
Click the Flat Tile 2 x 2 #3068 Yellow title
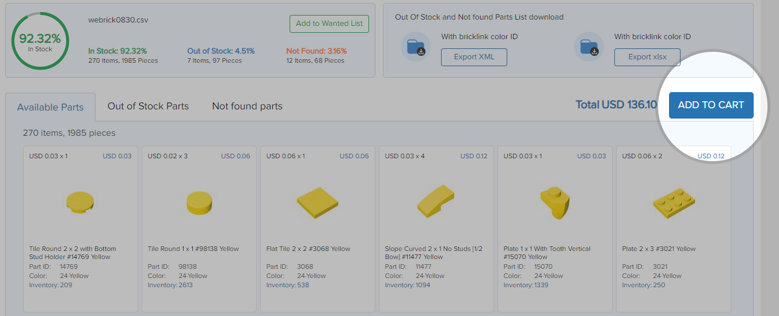(x=308, y=249)
